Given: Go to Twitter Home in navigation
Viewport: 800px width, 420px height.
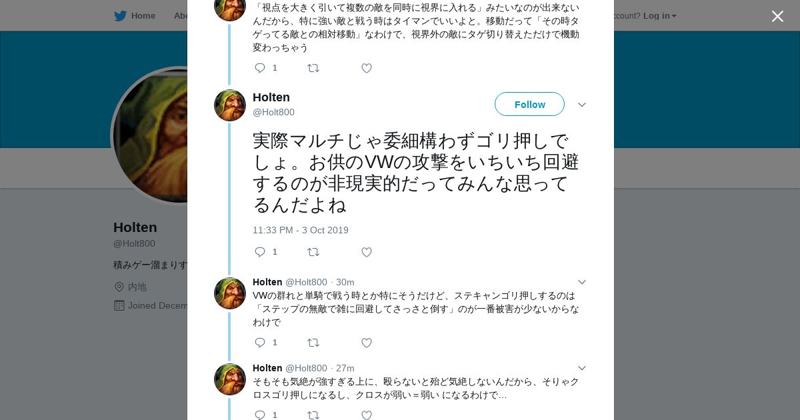Looking at the screenshot, I should coord(143,16).
